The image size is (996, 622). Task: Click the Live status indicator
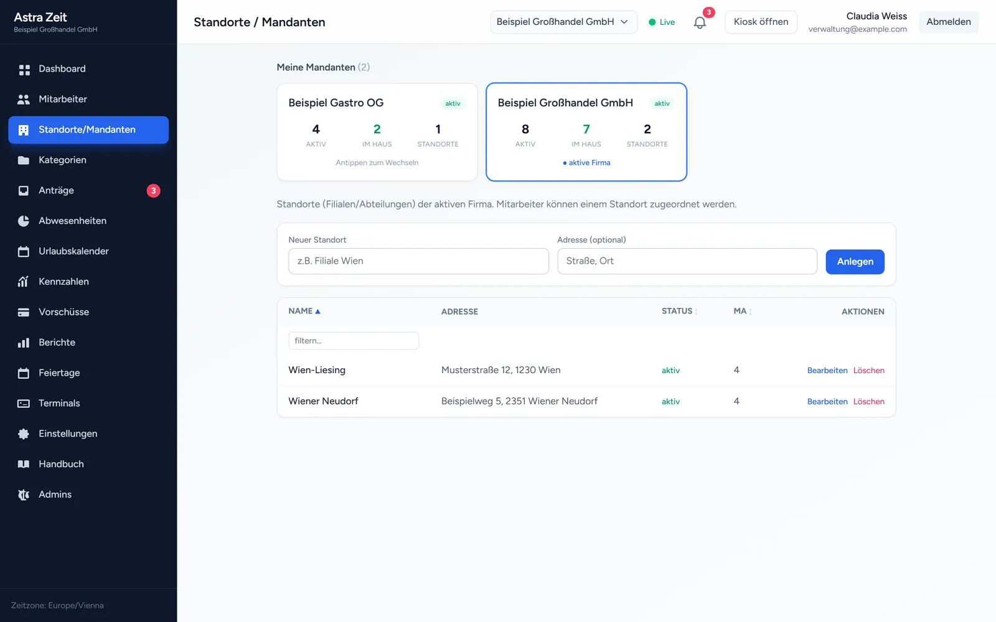662,22
